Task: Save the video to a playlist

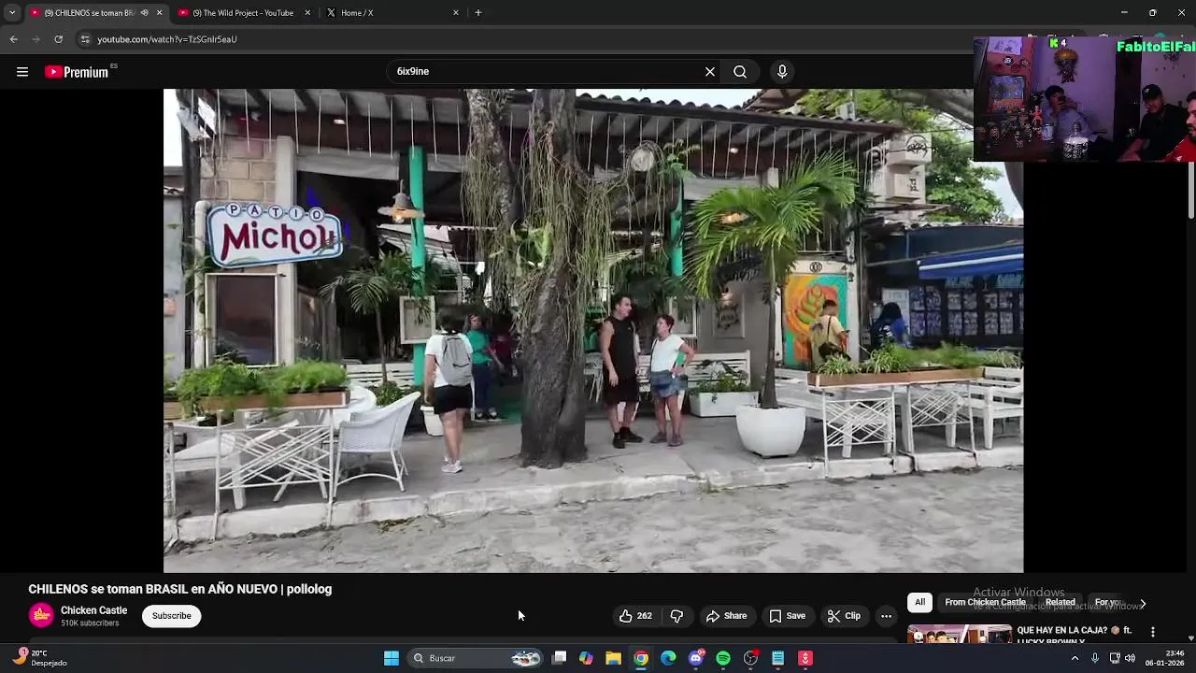Action: point(787,616)
